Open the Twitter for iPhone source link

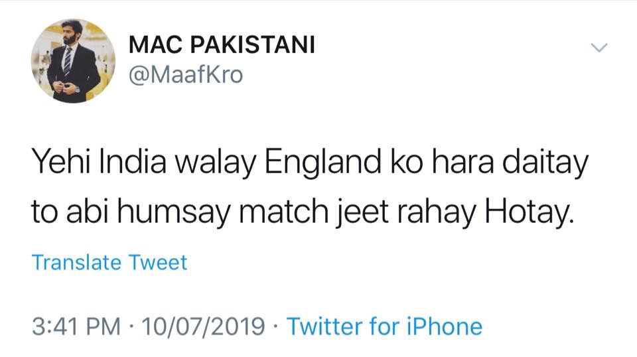(384, 326)
